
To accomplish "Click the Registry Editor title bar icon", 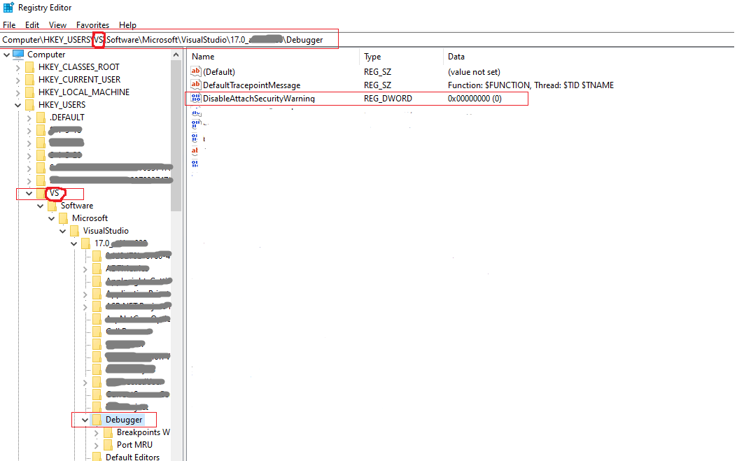I will (x=8, y=8).
